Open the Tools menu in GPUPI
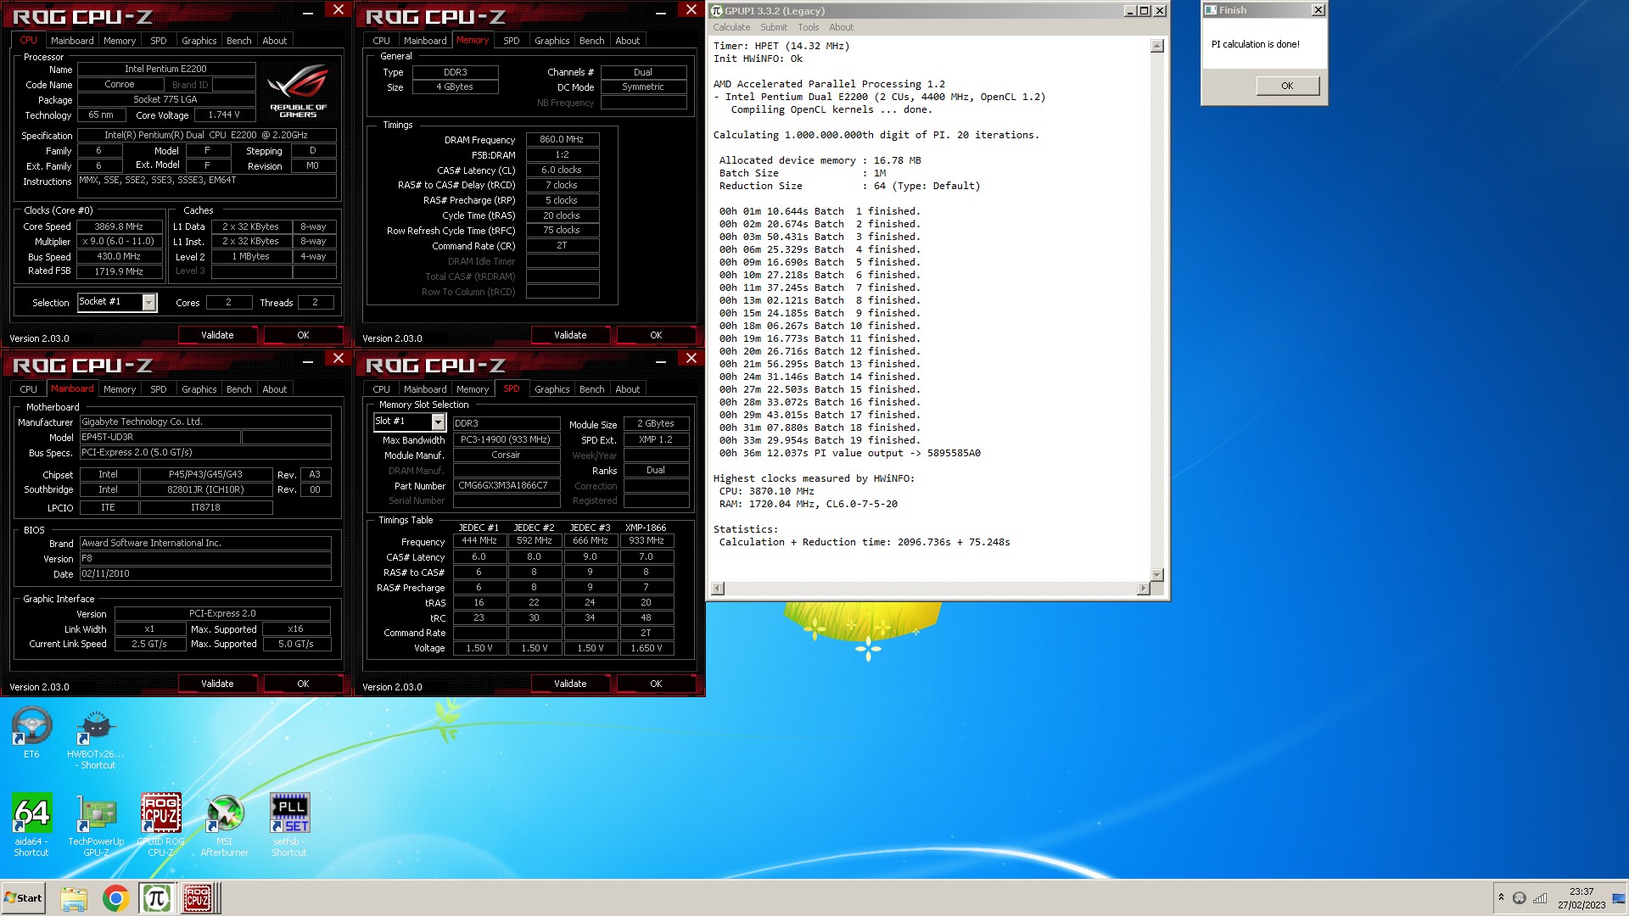The height and width of the screenshot is (916, 1629). [808, 27]
